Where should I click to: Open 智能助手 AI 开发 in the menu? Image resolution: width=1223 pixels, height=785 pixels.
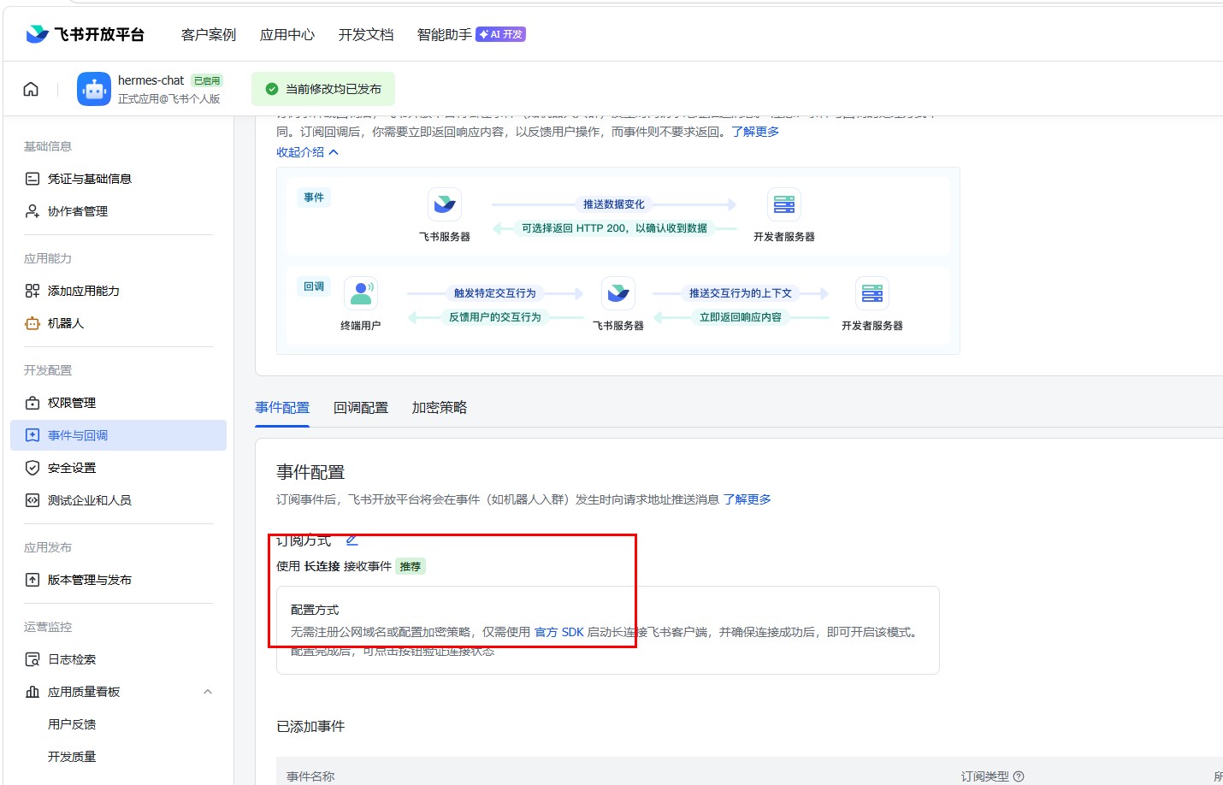(x=471, y=34)
